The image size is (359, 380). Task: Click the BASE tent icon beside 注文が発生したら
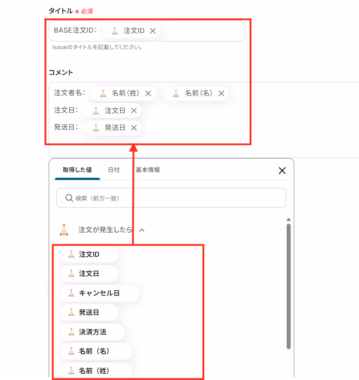tap(64, 230)
